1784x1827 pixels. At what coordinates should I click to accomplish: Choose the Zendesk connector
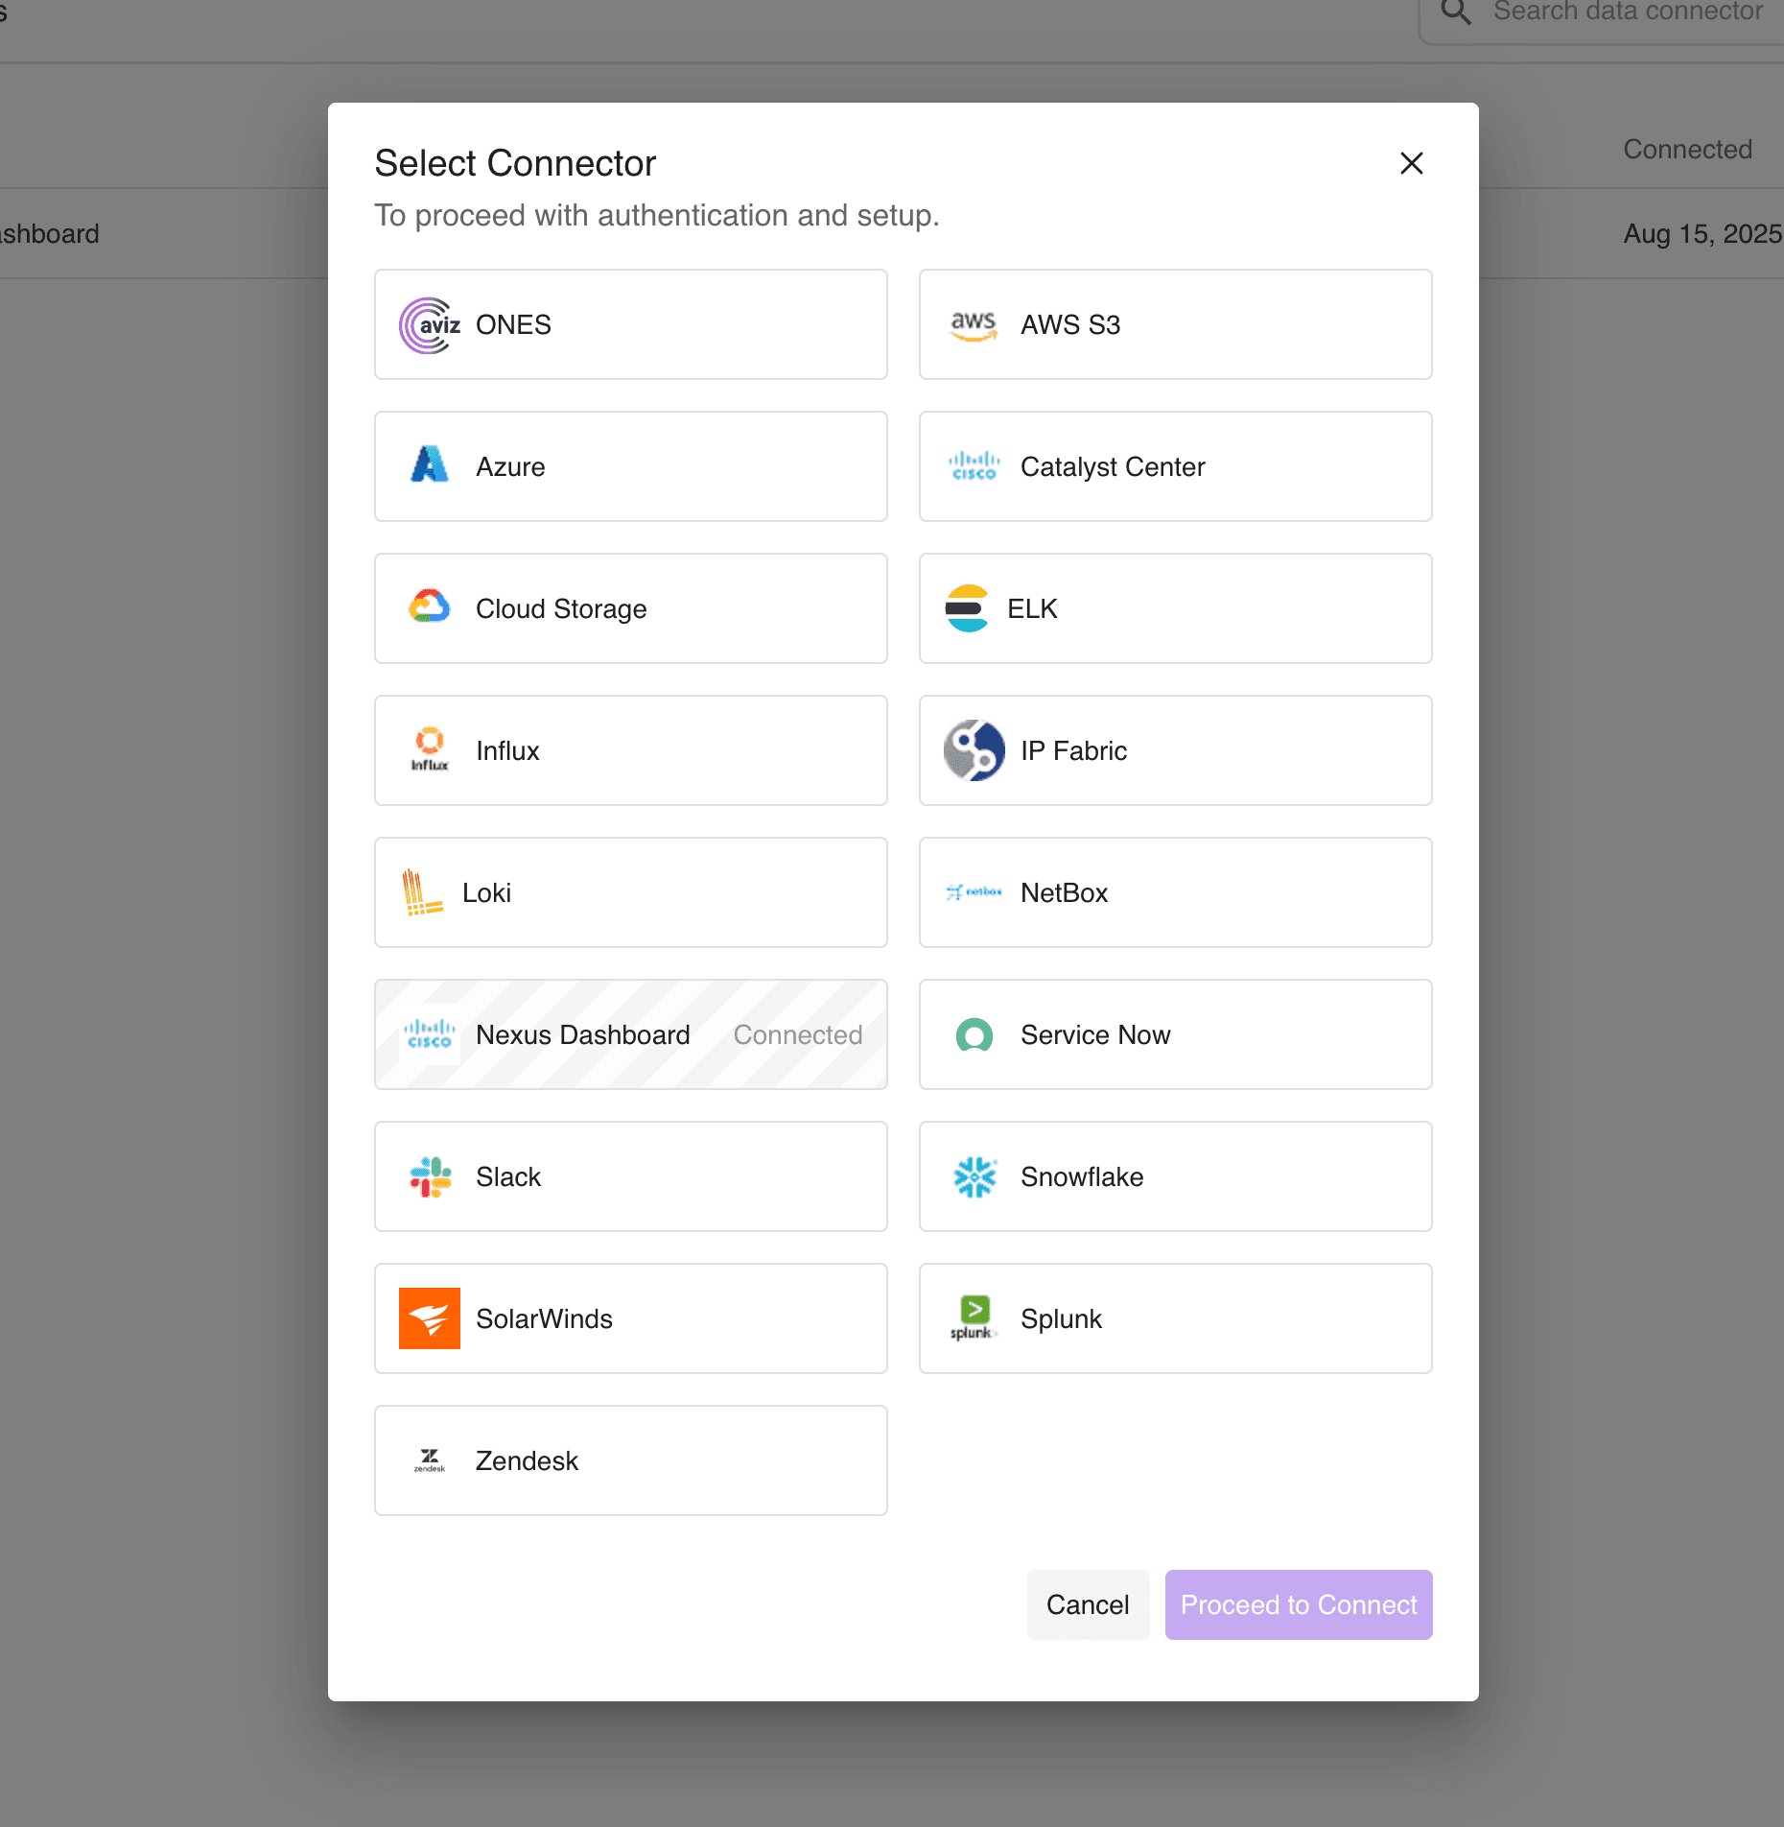(x=630, y=1460)
